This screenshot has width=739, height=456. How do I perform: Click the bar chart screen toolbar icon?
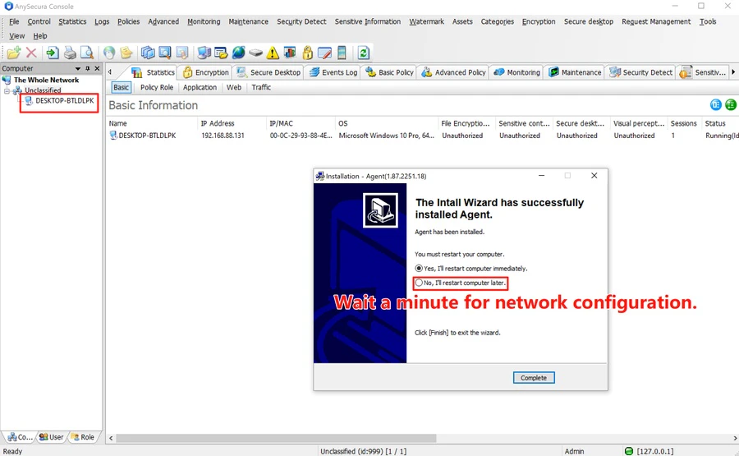[x=290, y=53]
